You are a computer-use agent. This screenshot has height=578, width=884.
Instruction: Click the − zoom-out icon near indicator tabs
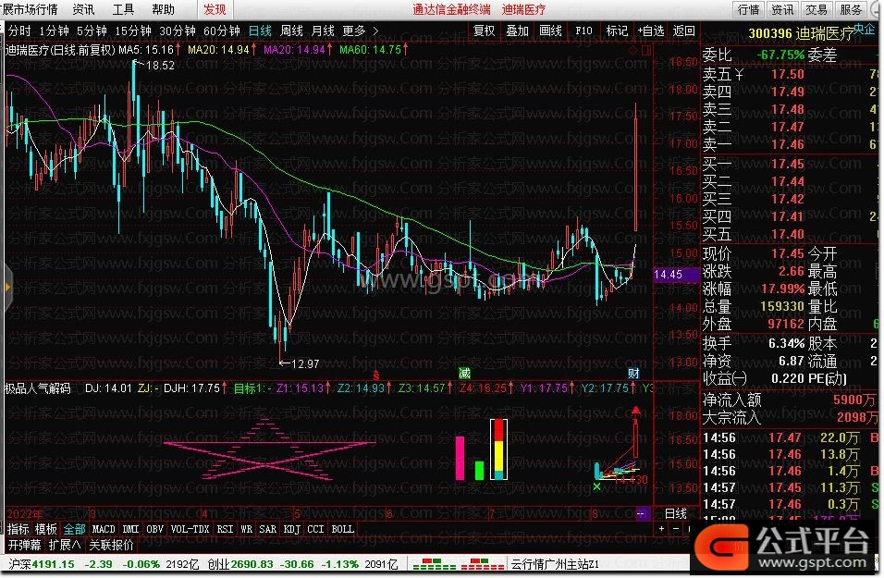coord(676,528)
